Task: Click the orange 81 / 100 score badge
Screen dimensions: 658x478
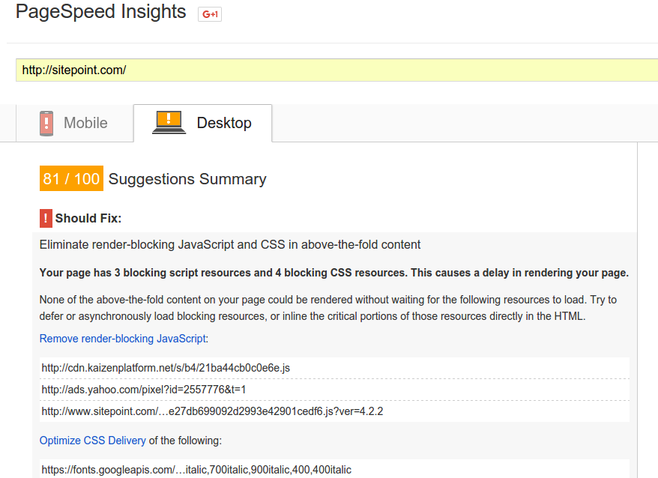Action: click(x=71, y=179)
